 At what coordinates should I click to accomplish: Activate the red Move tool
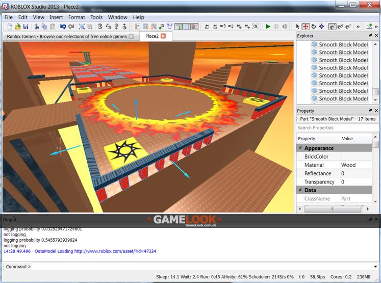click(306, 27)
